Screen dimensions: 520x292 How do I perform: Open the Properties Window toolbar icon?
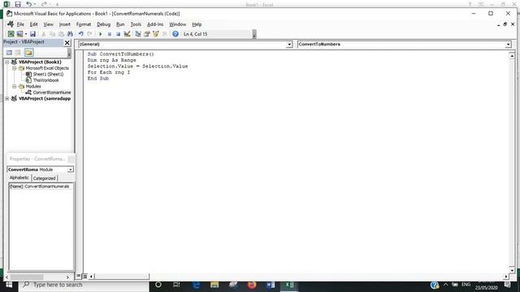[x=147, y=34]
